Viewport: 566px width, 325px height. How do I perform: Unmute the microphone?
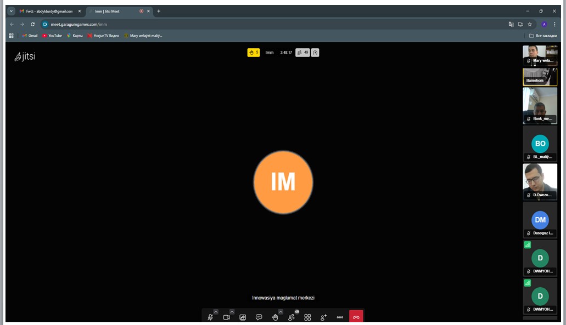pos(210,317)
